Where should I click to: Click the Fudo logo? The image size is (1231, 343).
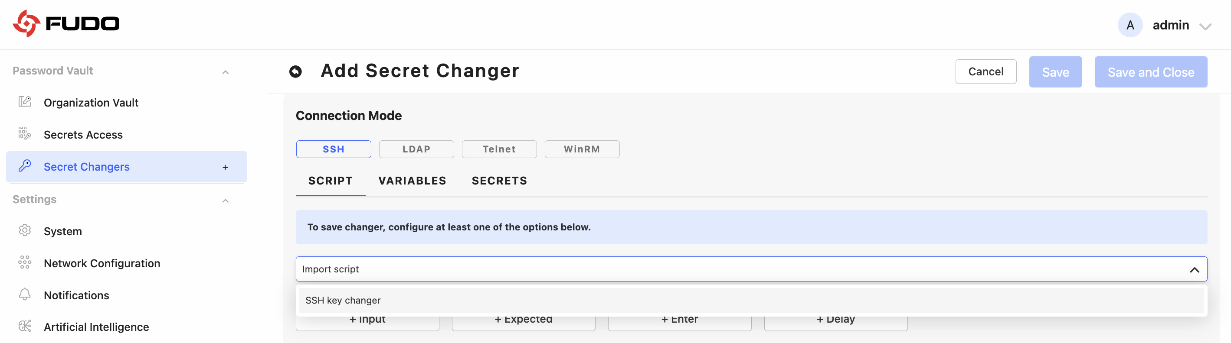pos(66,23)
